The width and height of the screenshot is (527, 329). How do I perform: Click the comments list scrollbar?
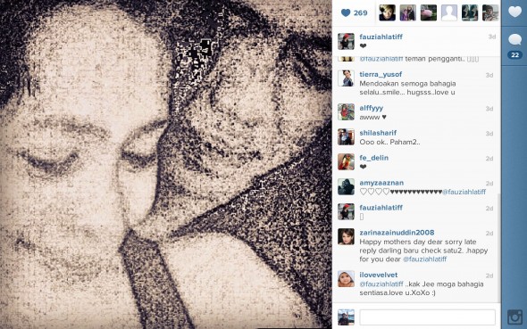click(x=498, y=248)
